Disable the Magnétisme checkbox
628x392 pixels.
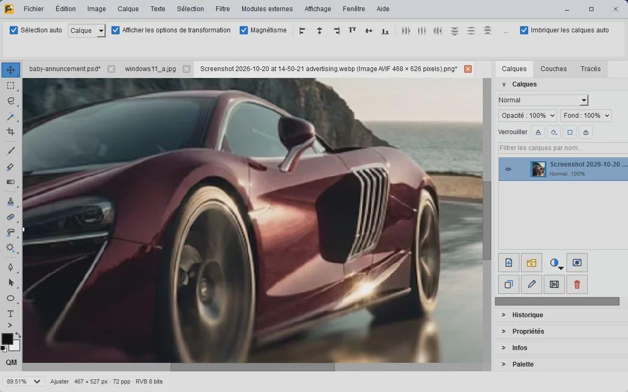coord(243,30)
